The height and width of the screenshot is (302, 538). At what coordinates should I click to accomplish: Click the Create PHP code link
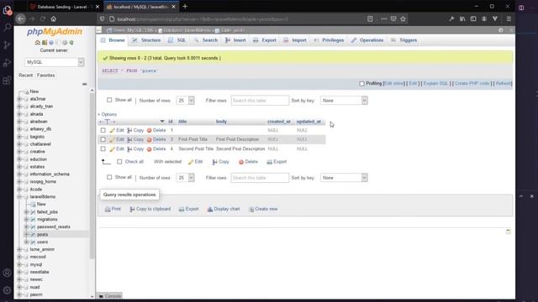tap(472, 84)
